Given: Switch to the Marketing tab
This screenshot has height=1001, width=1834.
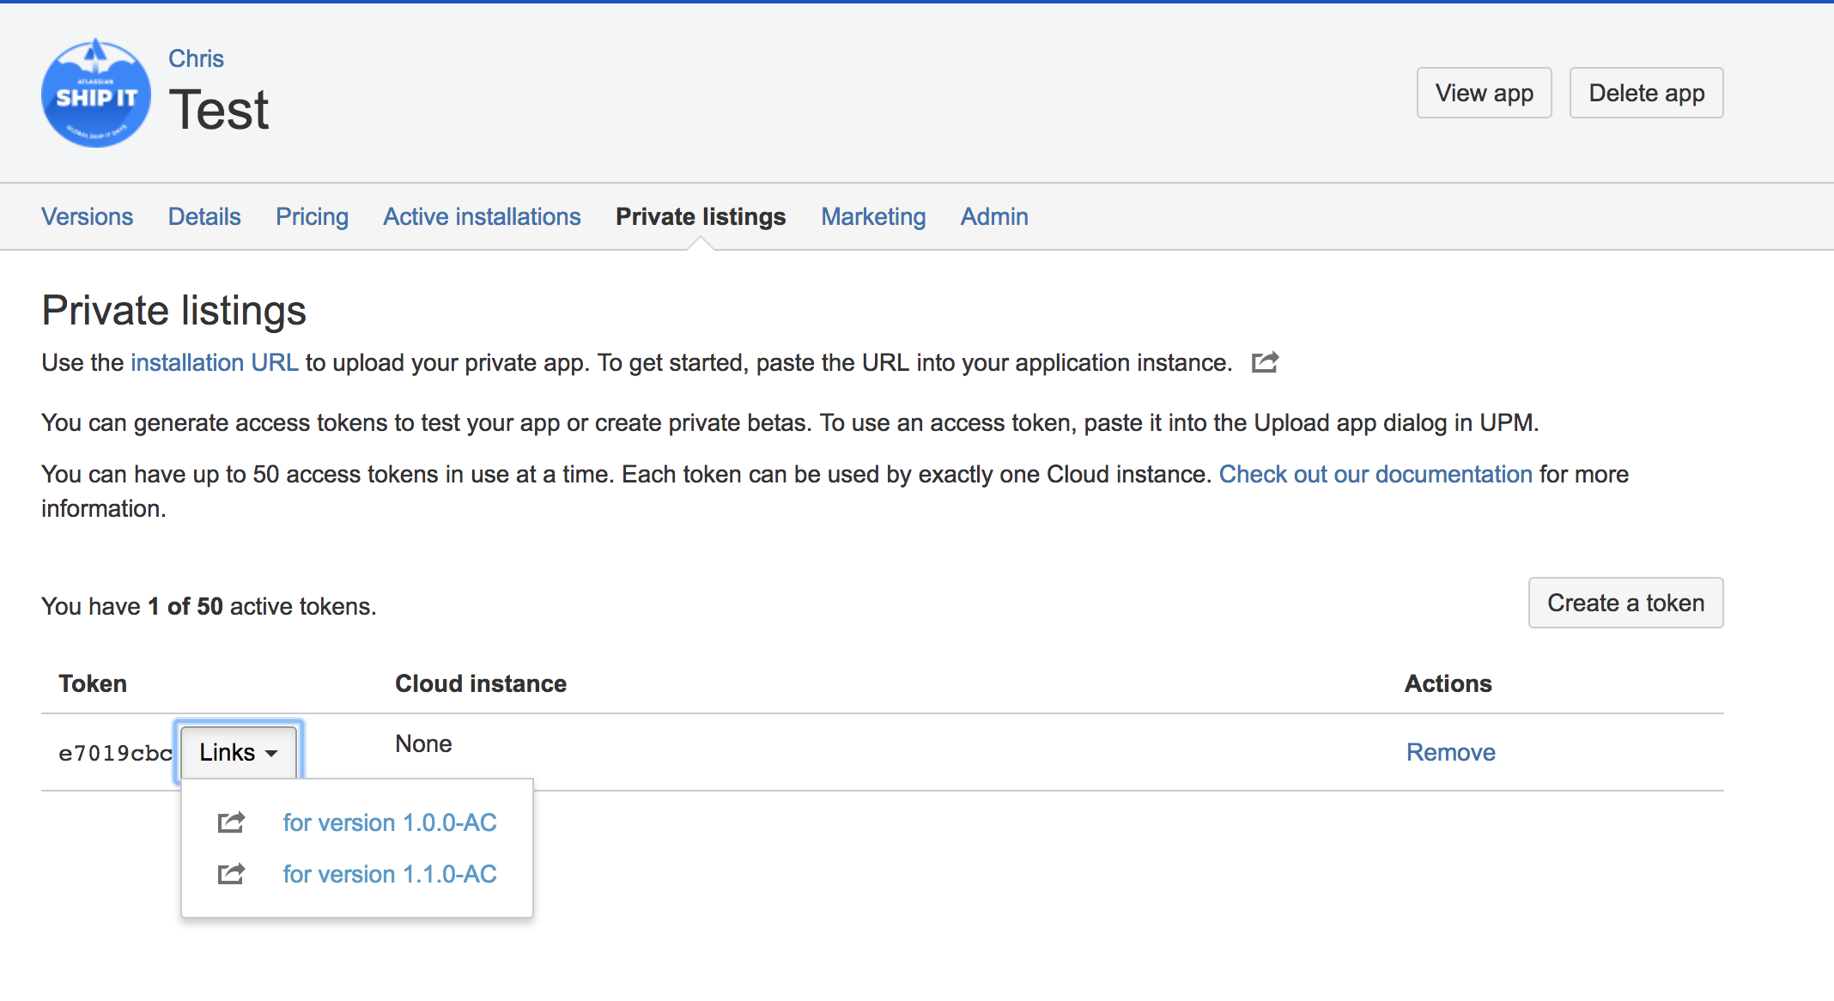Looking at the screenshot, I should tap(873, 216).
